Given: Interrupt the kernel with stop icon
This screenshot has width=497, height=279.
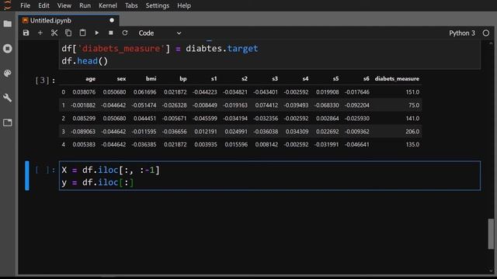Looking at the screenshot, I should (110, 33).
